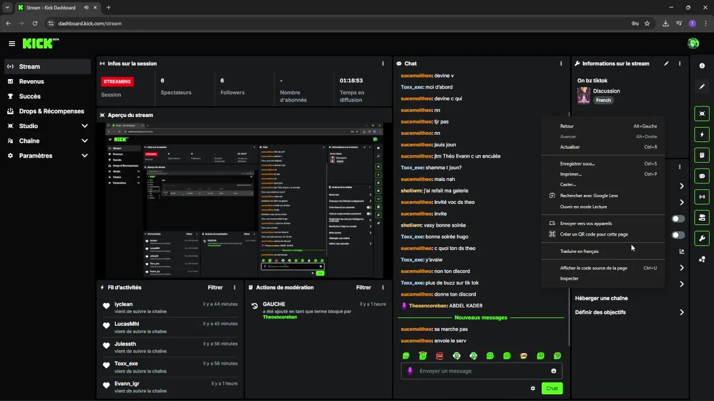Click the Envoyer un message field
This screenshot has width=714, height=401.
(481, 371)
